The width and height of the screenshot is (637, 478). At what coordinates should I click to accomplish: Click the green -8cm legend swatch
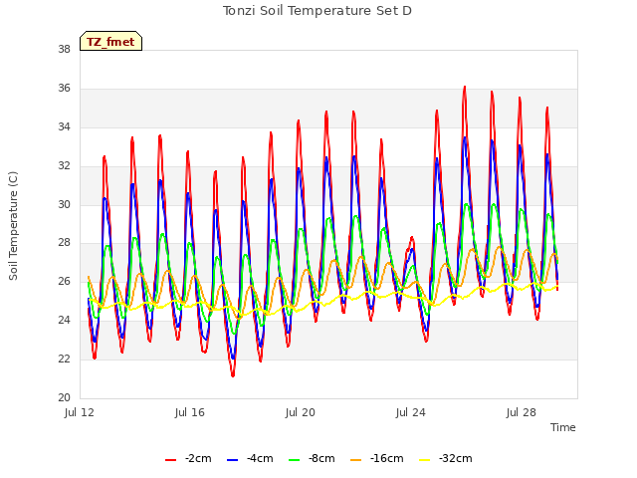294,460
